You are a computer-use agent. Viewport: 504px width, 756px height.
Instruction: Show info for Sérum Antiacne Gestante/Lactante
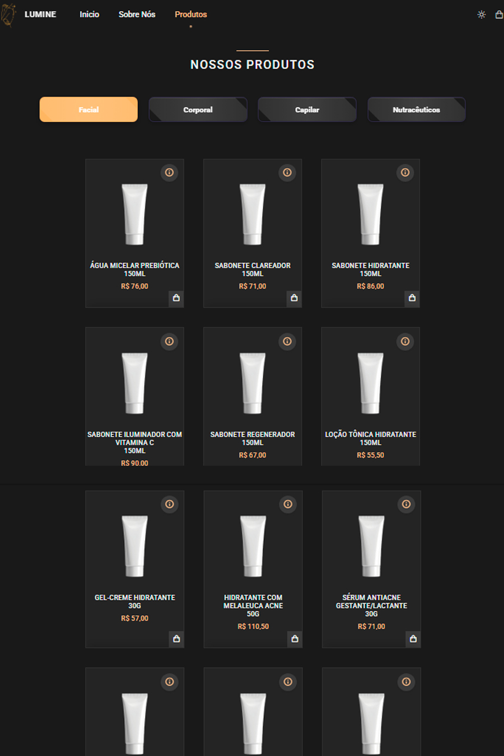point(407,504)
